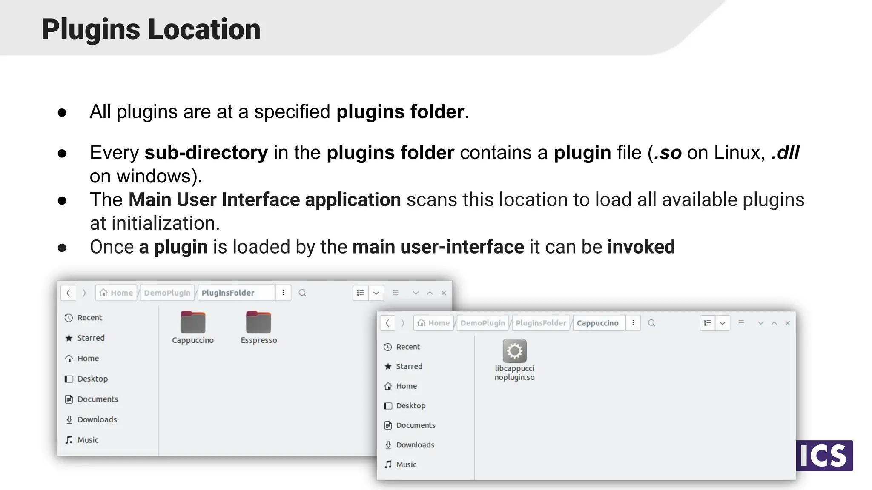Close the PluginsFolder window
Image resolution: width=872 pixels, height=490 pixels.
point(444,293)
